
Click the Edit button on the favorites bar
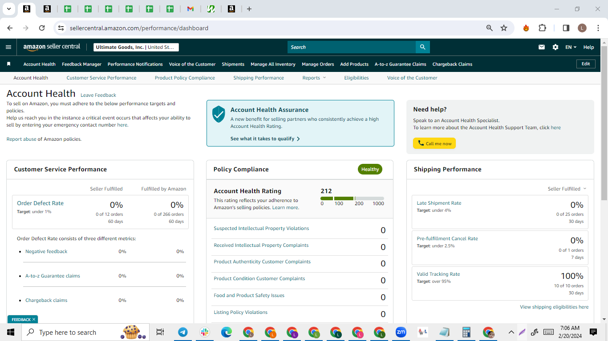click(586, 64)
